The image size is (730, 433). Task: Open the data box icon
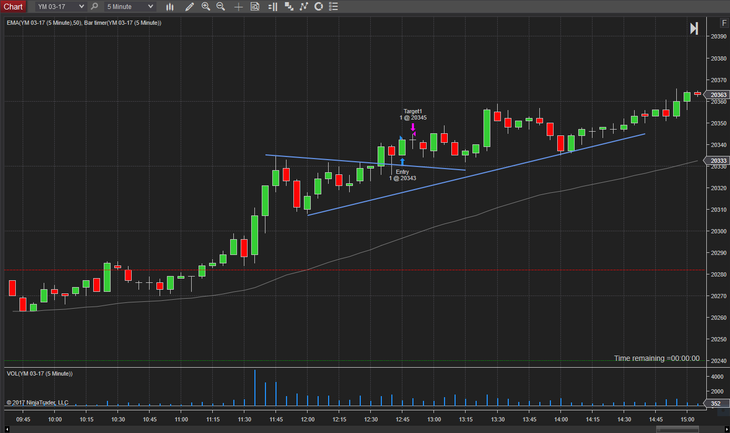click(255, 7)
